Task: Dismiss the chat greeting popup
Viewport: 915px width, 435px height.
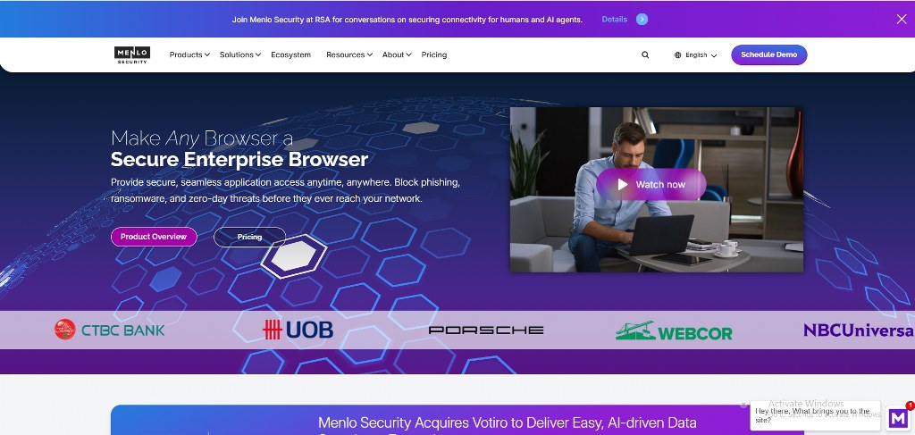Action: point(743,404)
